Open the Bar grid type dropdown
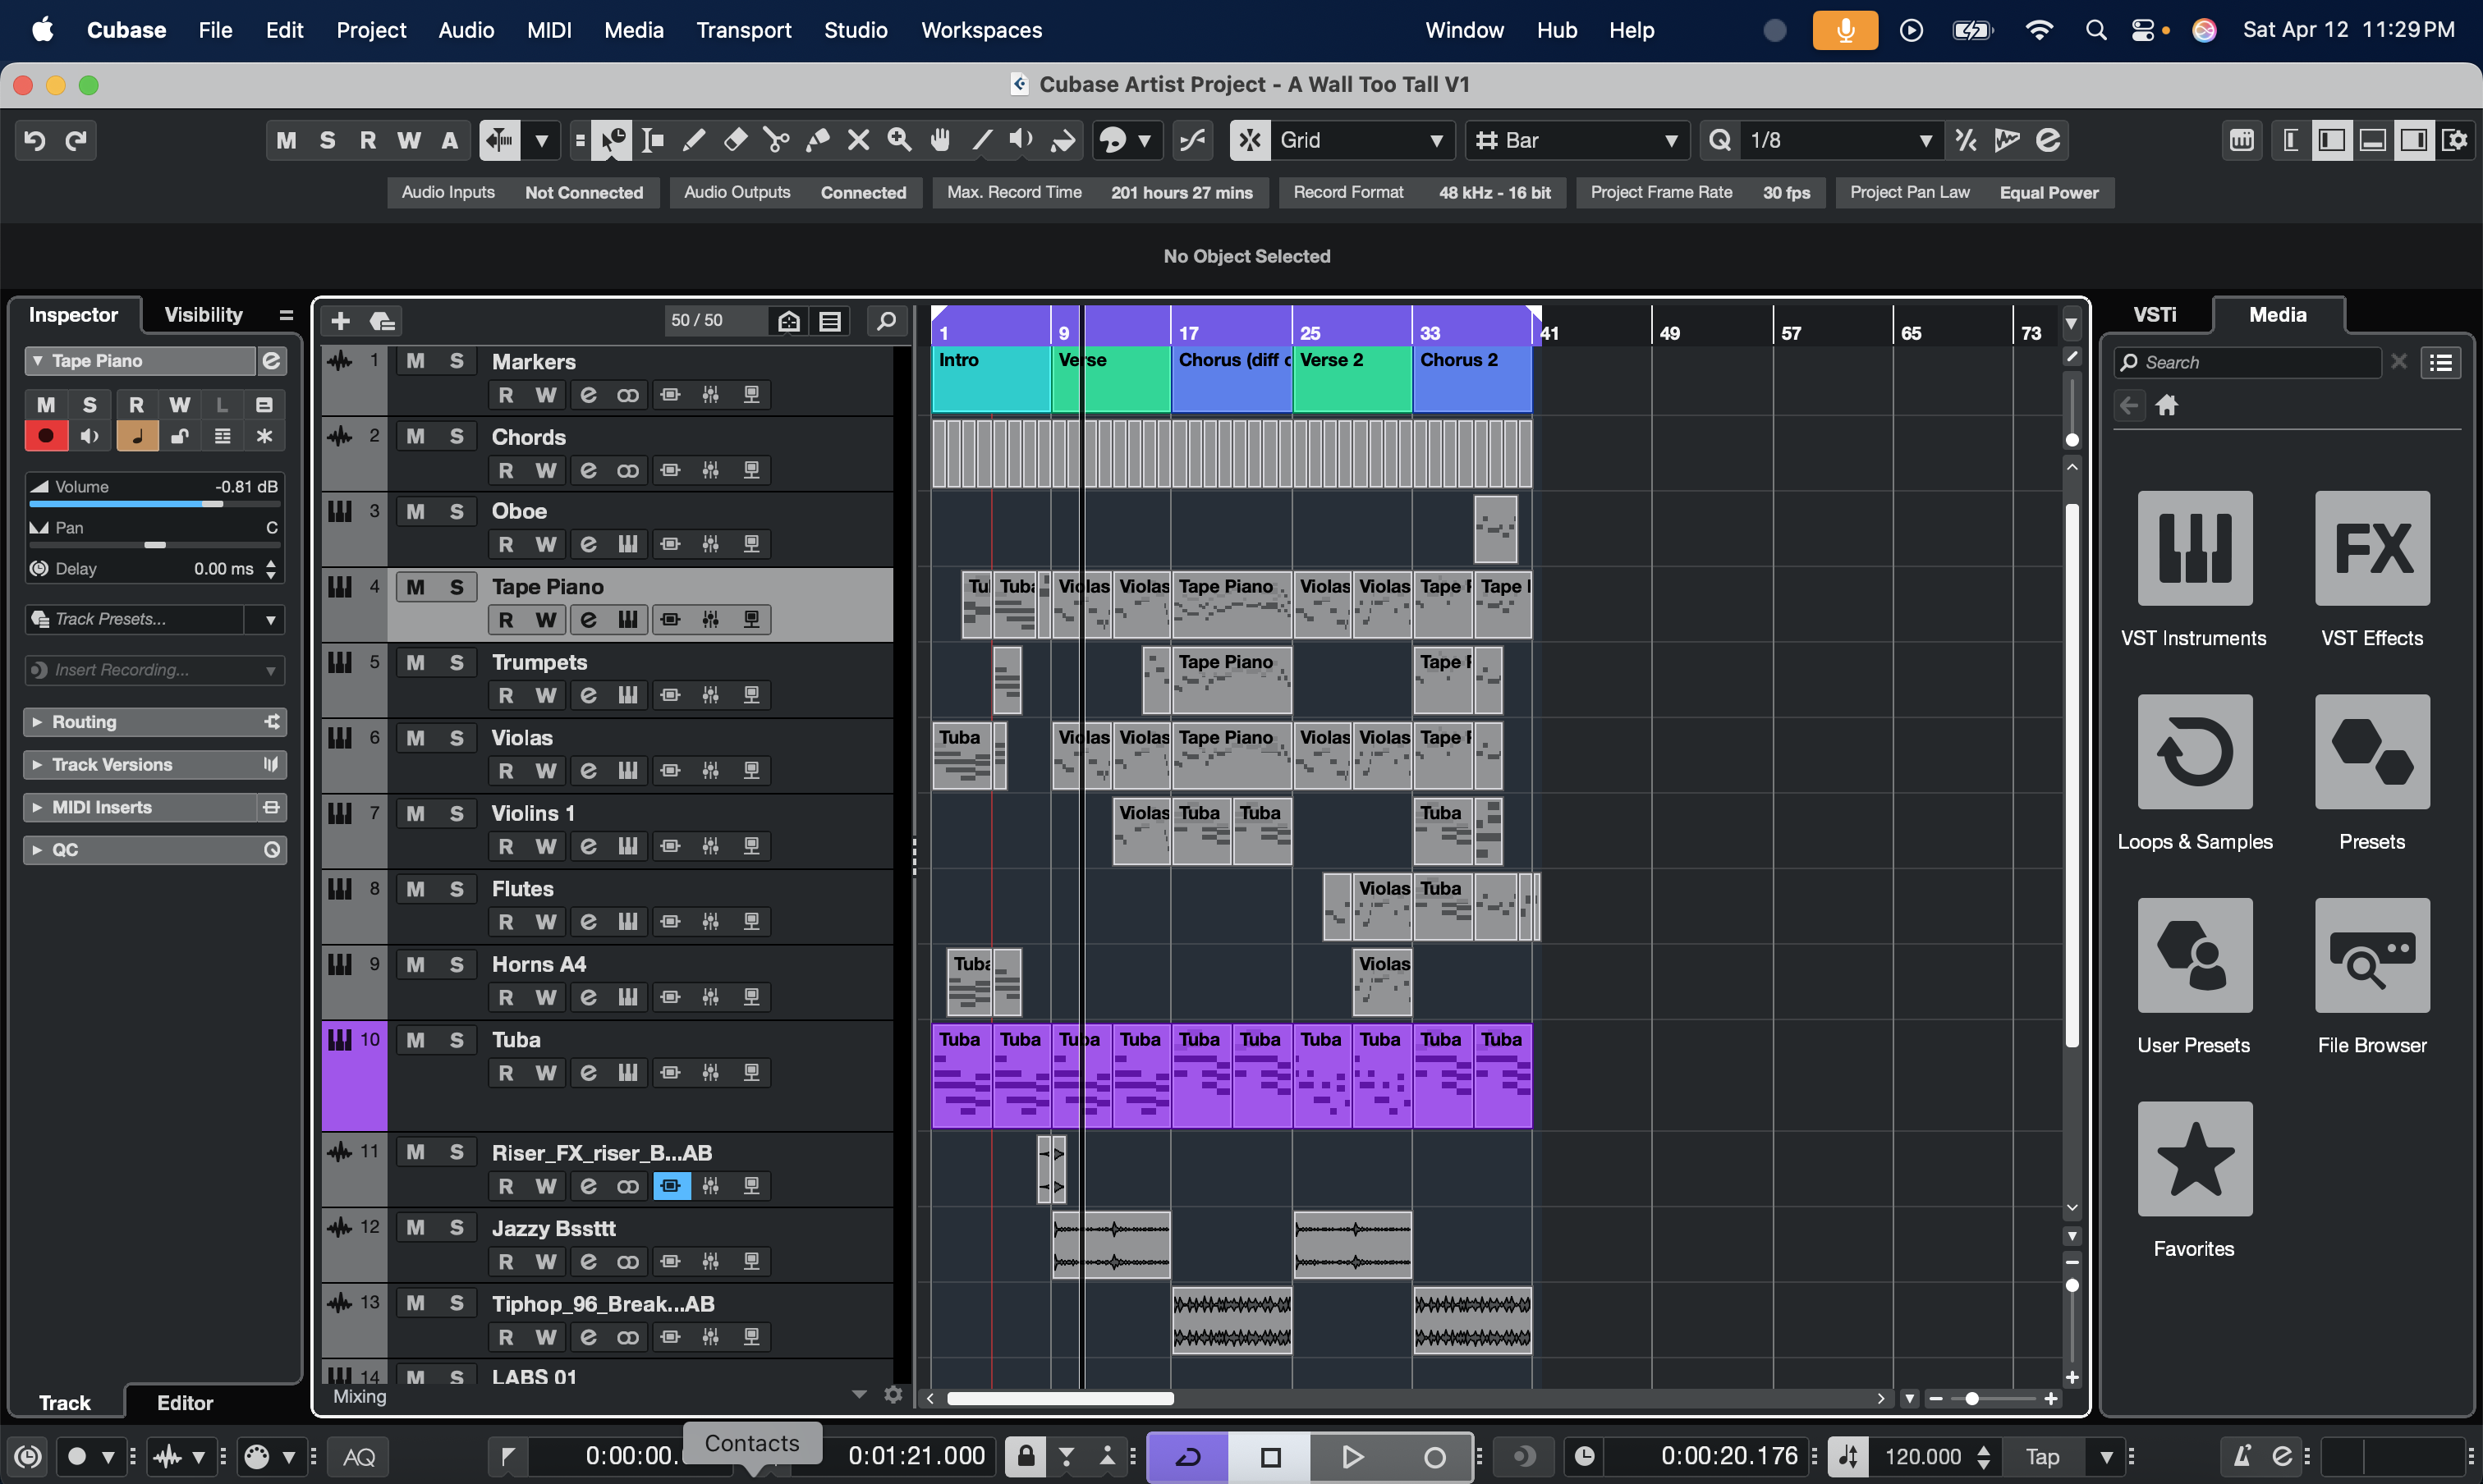 click(1577, 141)
